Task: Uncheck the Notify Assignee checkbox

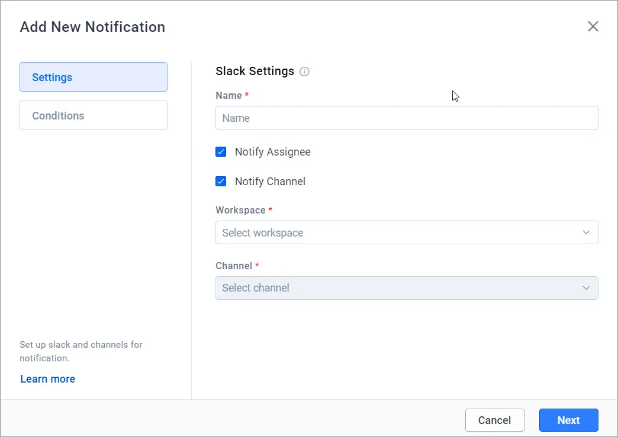Action: 221,152
